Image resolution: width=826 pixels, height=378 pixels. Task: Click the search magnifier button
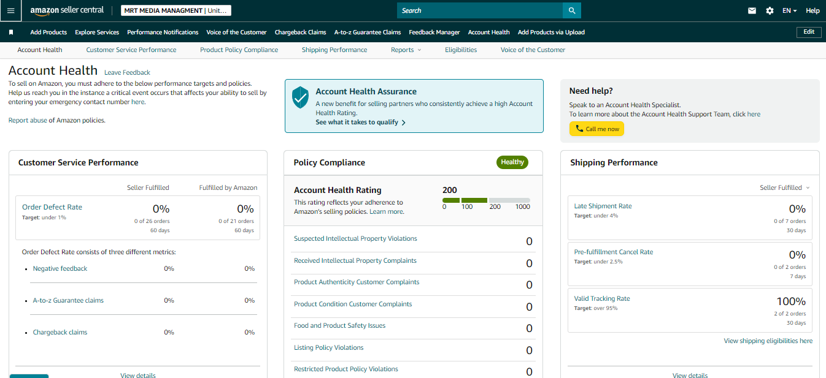tap(572, 10)
